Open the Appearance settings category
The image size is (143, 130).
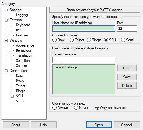click(25, 45)
